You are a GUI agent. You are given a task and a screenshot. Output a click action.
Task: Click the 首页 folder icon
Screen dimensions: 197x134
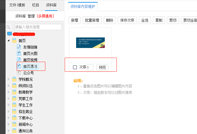pyautogui.click(x=14, y=41)
